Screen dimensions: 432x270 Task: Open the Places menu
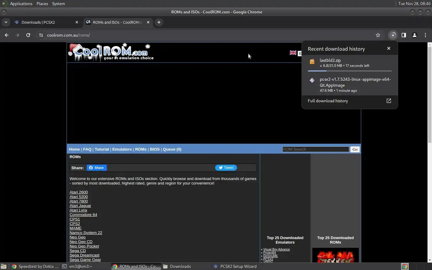[42, 4]
